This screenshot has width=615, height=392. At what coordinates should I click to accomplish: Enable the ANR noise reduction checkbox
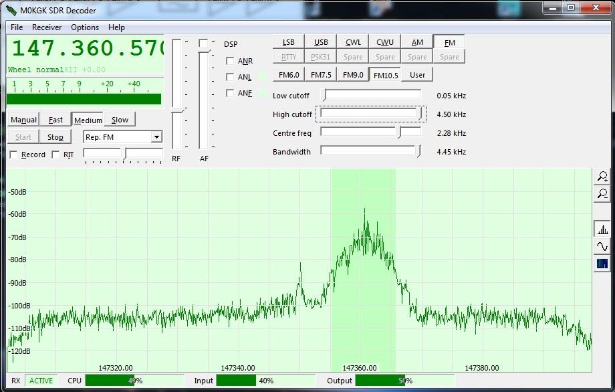[x=230, y=61]
